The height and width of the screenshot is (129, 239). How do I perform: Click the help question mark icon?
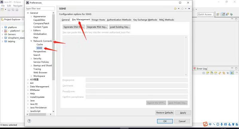coord(29,121)
